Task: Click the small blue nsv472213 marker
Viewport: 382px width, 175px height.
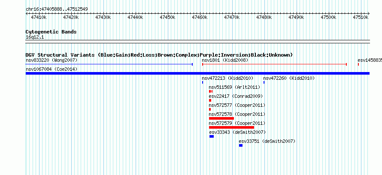Action: pyautogui.click(x=203, y=82)
